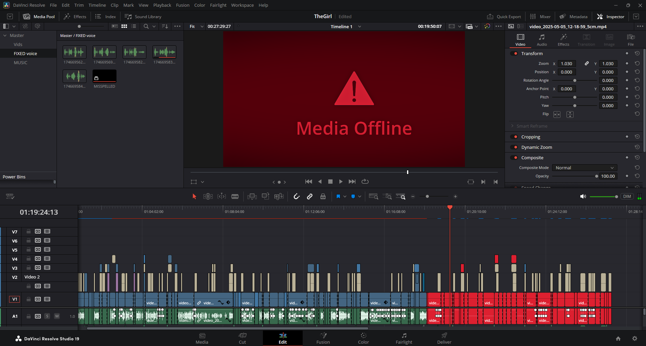Select the MUSIC bin
Viewport: 646px width, 346px height.
21,62
